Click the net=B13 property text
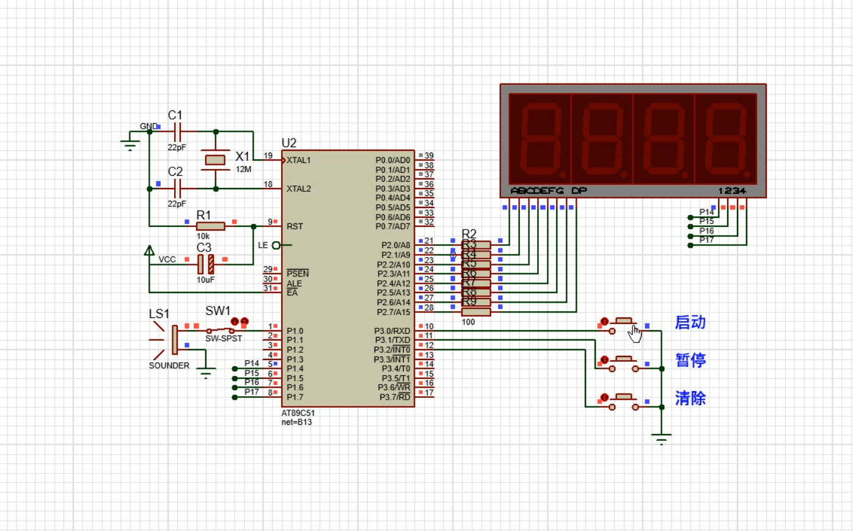The image size is (853, 531). pos(296,422)
